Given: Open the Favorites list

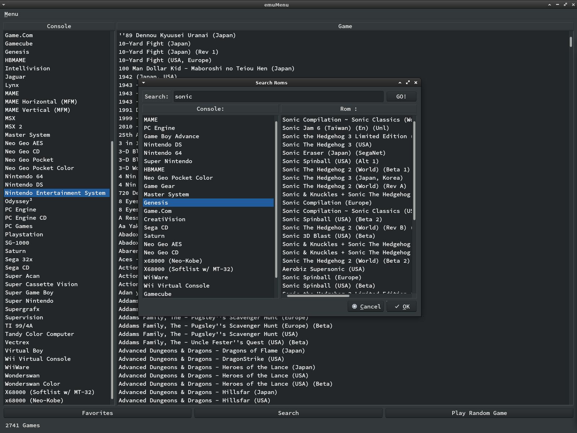Looking at the screenshot, I should 97,413.
